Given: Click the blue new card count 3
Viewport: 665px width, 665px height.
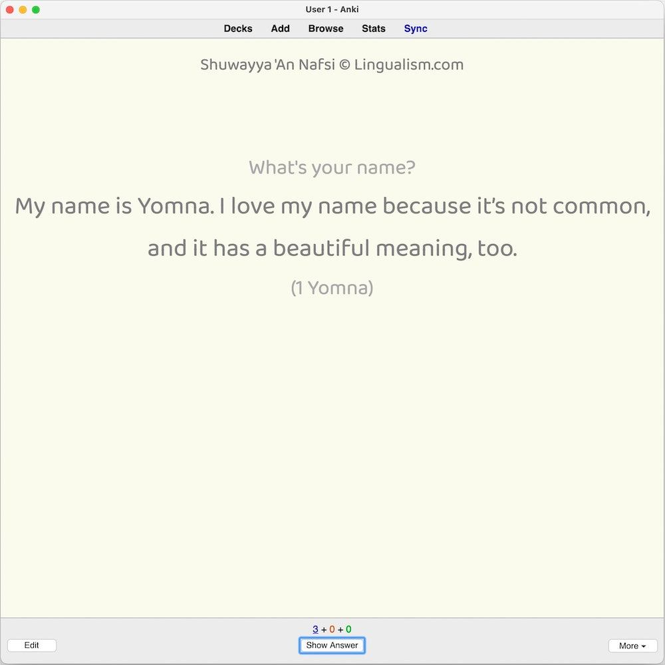Looking at the screenshot, I should click(315, 628).
